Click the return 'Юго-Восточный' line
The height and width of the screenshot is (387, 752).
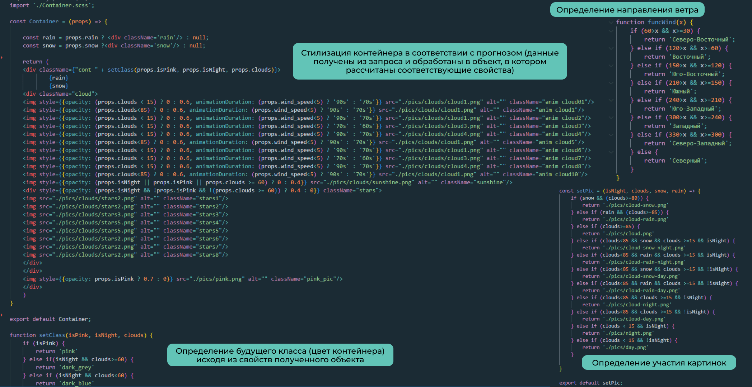pyautogui.click(x=685, y=74)
